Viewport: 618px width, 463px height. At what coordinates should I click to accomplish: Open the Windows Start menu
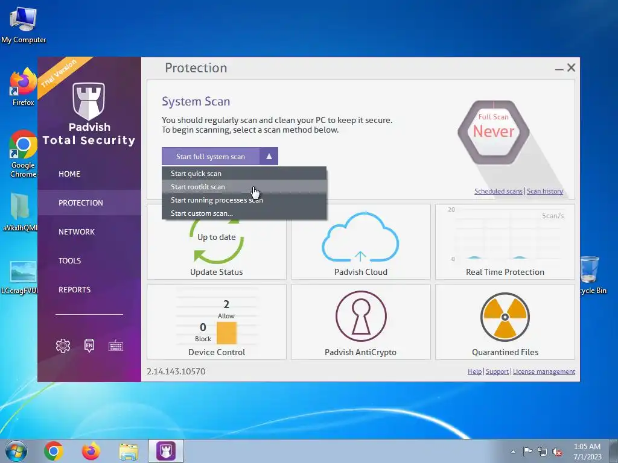[x=16, y=451]
